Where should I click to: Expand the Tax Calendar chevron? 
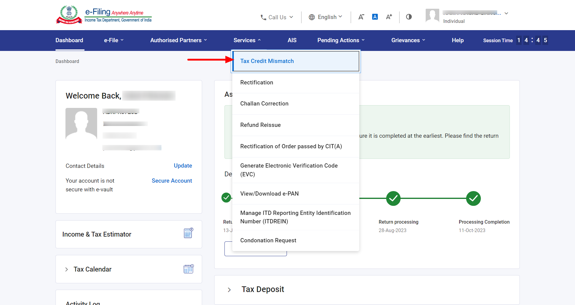[x=67, y=269]
